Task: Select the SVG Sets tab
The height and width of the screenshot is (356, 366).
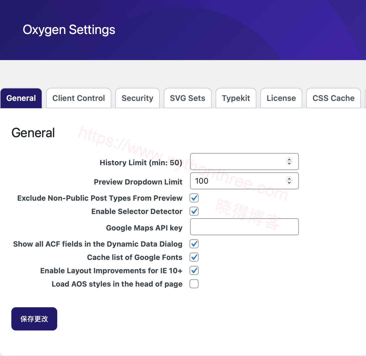Action: (x=187, y=98)
